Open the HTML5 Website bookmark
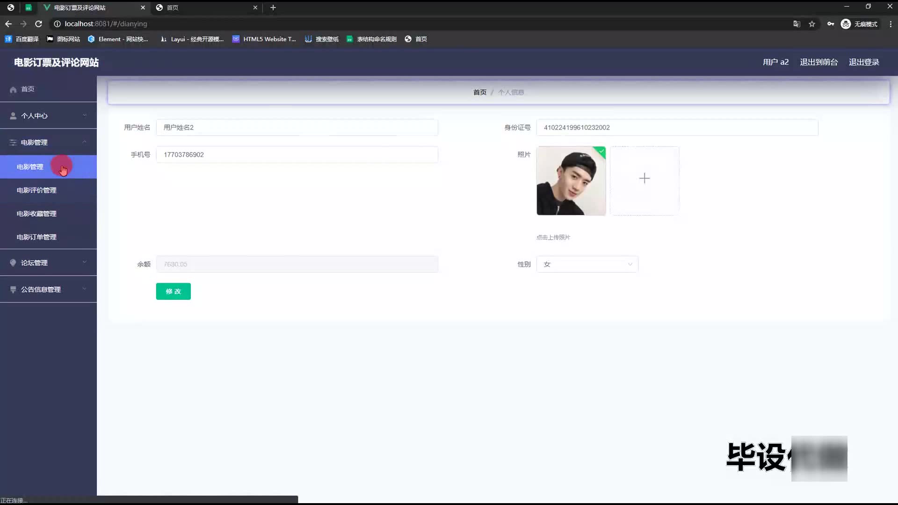This screenshot has width=898, height=505. click(x=264, y=39)
